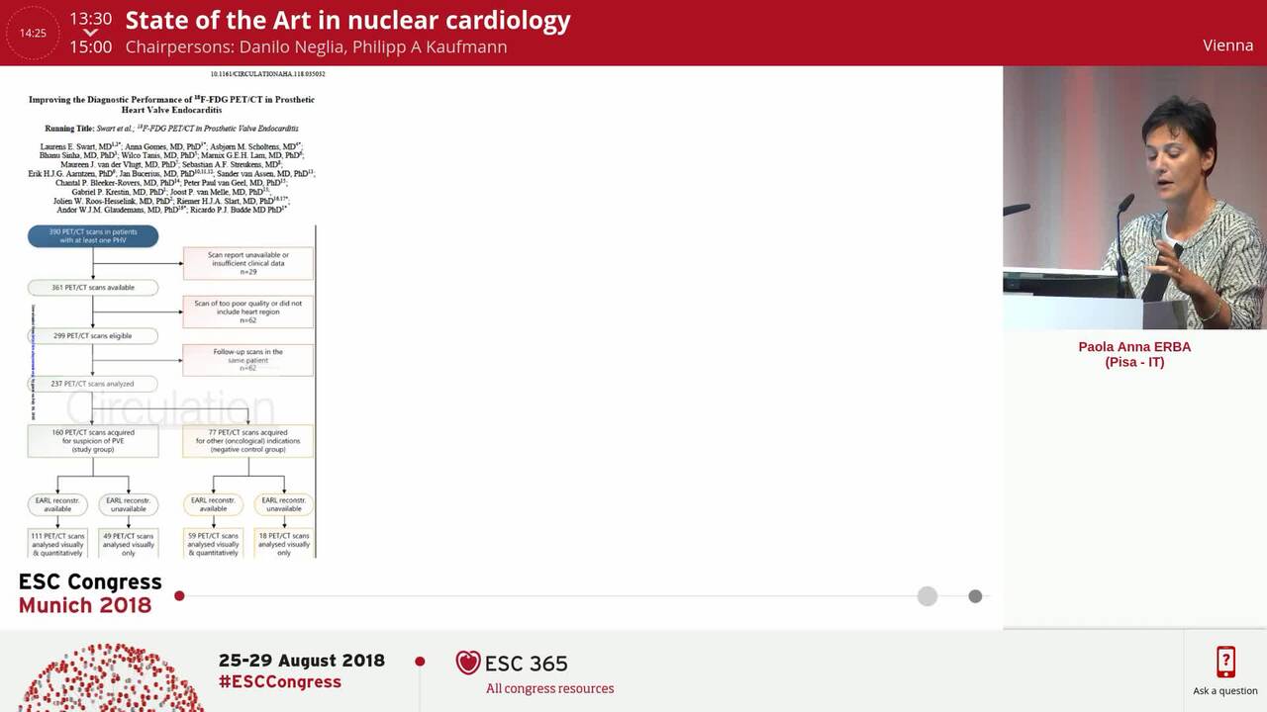1267x712 pixels.
Task: Click the slide title Improving the Diagnostic Performance
Action: tap(171, 105)
